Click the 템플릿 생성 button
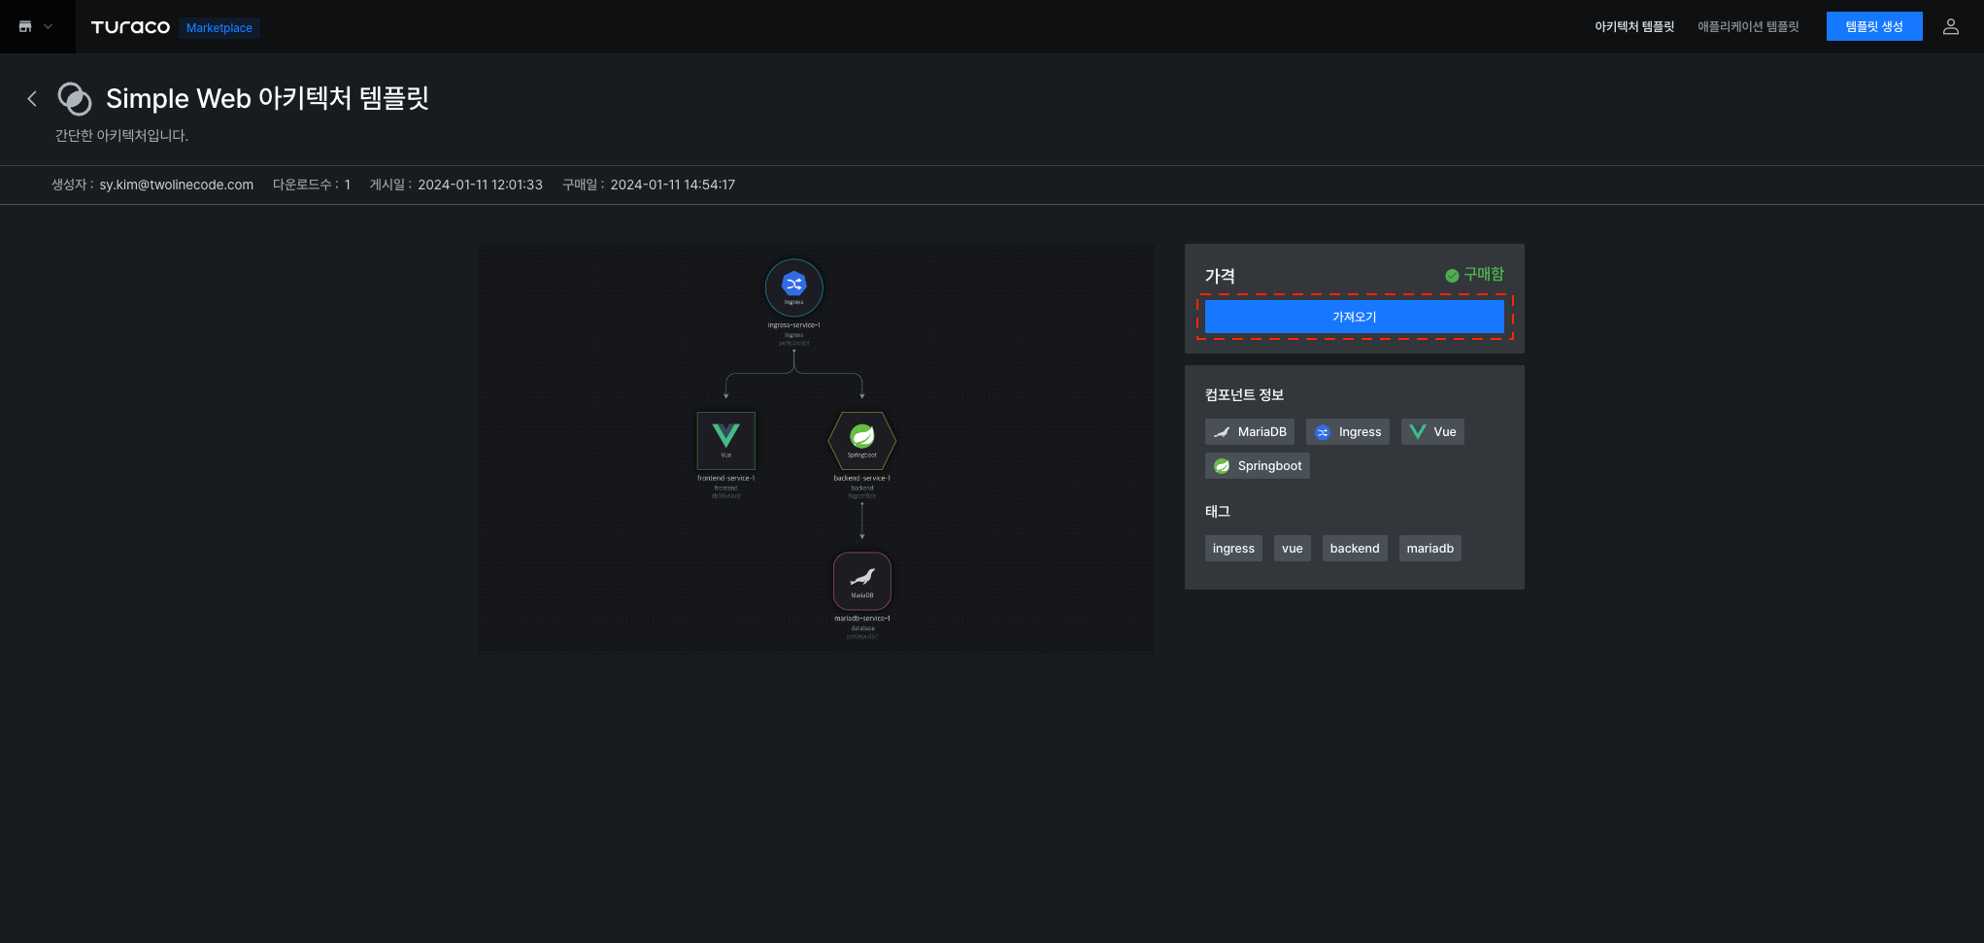This screenshot has height=943, width=1984. click(1874, 26)
